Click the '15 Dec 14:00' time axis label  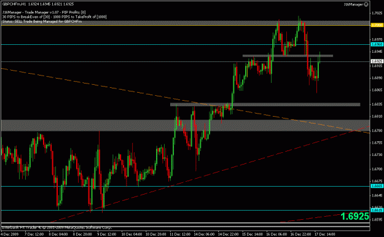[x=253, y=235]
